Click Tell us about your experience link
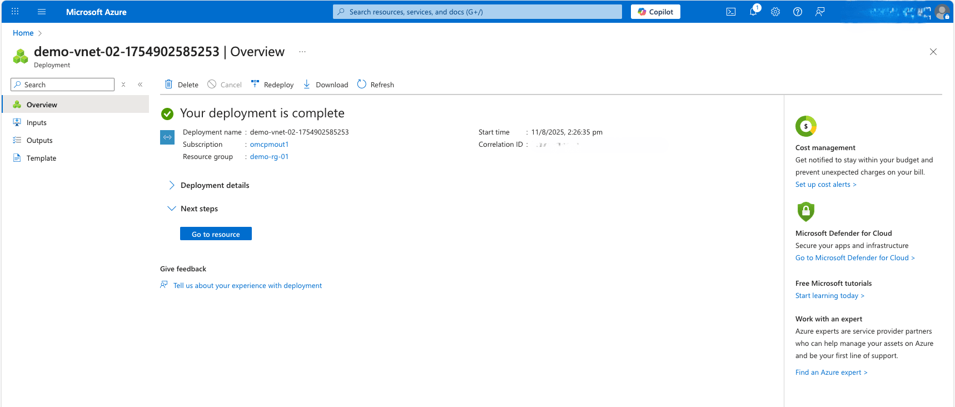 [247, 286]
